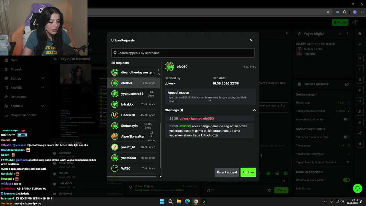Screen dimensions: 366x206
Task: Toggle Abonelere özel sohbet switch
Action: pyautogui.click(x=346, y=119)
